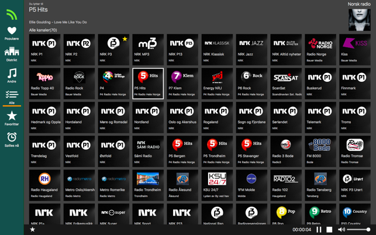Tune in to Metro Romerike
The image size is (376, 235).
[x=113, y=185]
